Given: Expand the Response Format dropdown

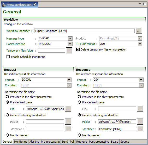Looking at the screenshot, I should pos(141,80).
